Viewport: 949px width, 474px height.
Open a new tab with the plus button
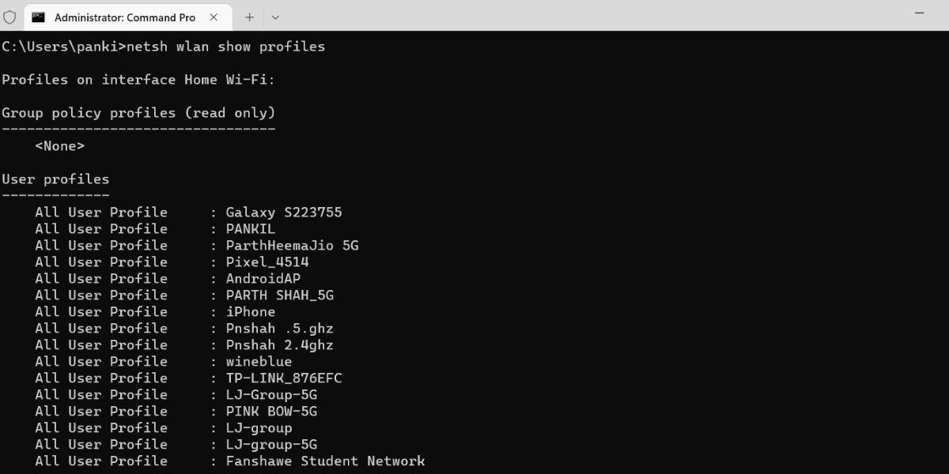click(249, 15)
